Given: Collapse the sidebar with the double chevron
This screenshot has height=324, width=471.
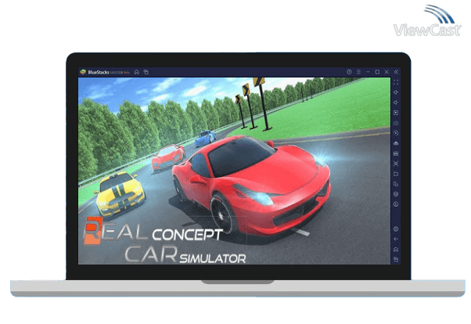Looking at the screenshot, I should [396, 72].
